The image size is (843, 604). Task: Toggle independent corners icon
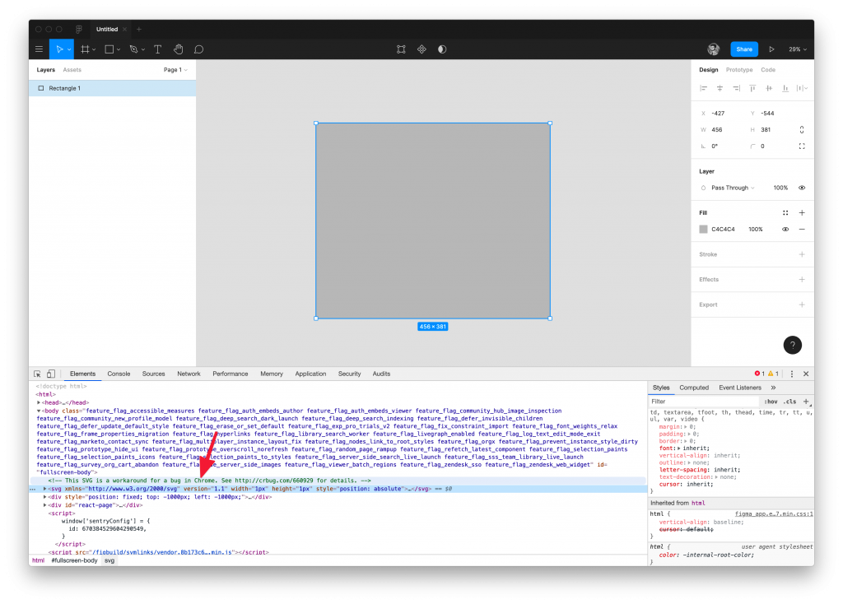[802, 146]
